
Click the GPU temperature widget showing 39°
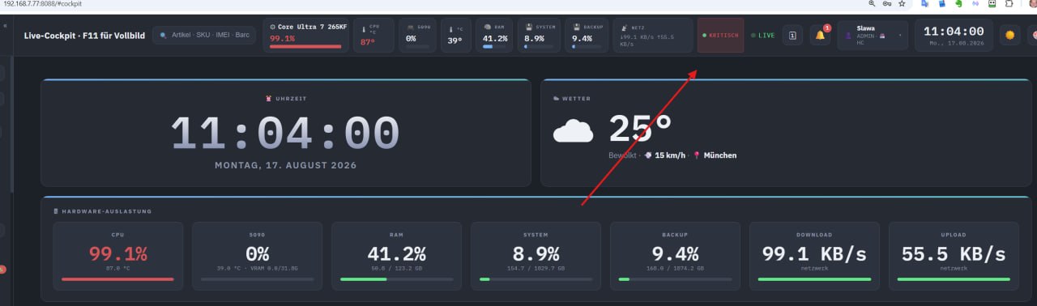pyautogui.click(x=455, y=36)
